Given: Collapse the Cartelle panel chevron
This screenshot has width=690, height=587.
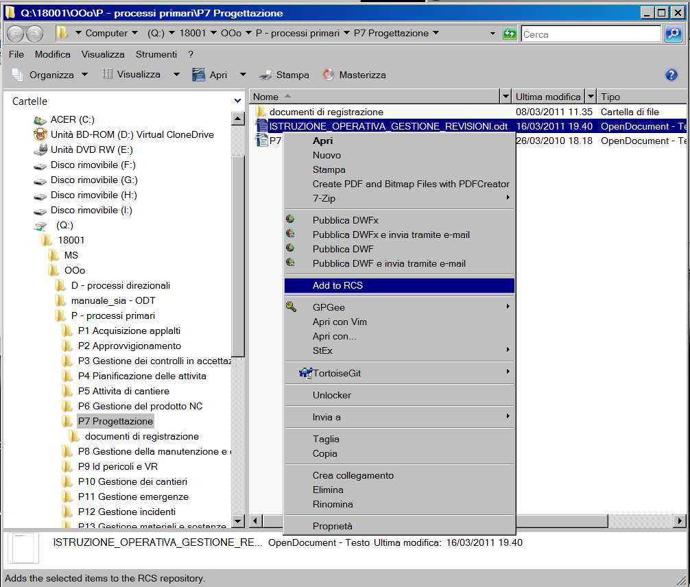Looking at the screenshot, I should (x=237, y=101).
